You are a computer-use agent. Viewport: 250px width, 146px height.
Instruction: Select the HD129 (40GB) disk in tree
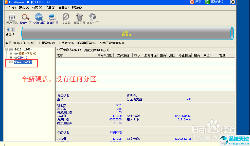coord(22,62)
